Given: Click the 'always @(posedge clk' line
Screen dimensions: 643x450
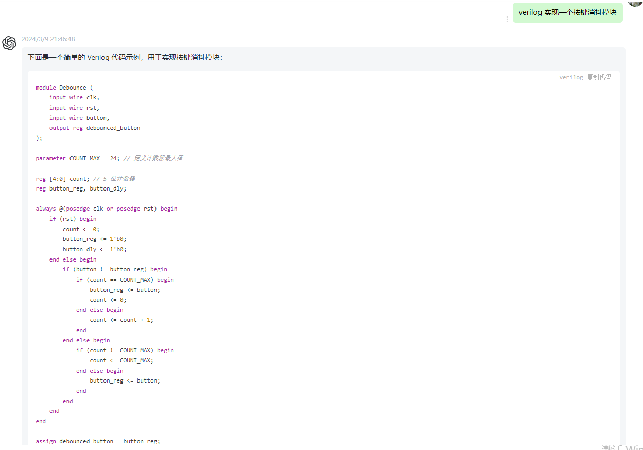Looking at the screenshot, I should coord(106,209).
